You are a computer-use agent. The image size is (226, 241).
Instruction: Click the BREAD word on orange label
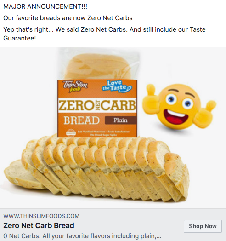[82, 120]
